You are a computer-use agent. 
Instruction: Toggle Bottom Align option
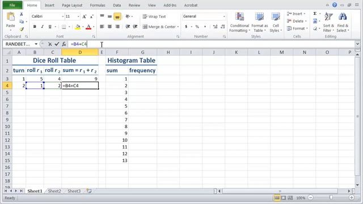[117, 16]
